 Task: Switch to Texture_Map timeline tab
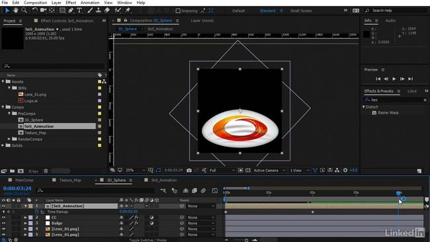[70, 180]
